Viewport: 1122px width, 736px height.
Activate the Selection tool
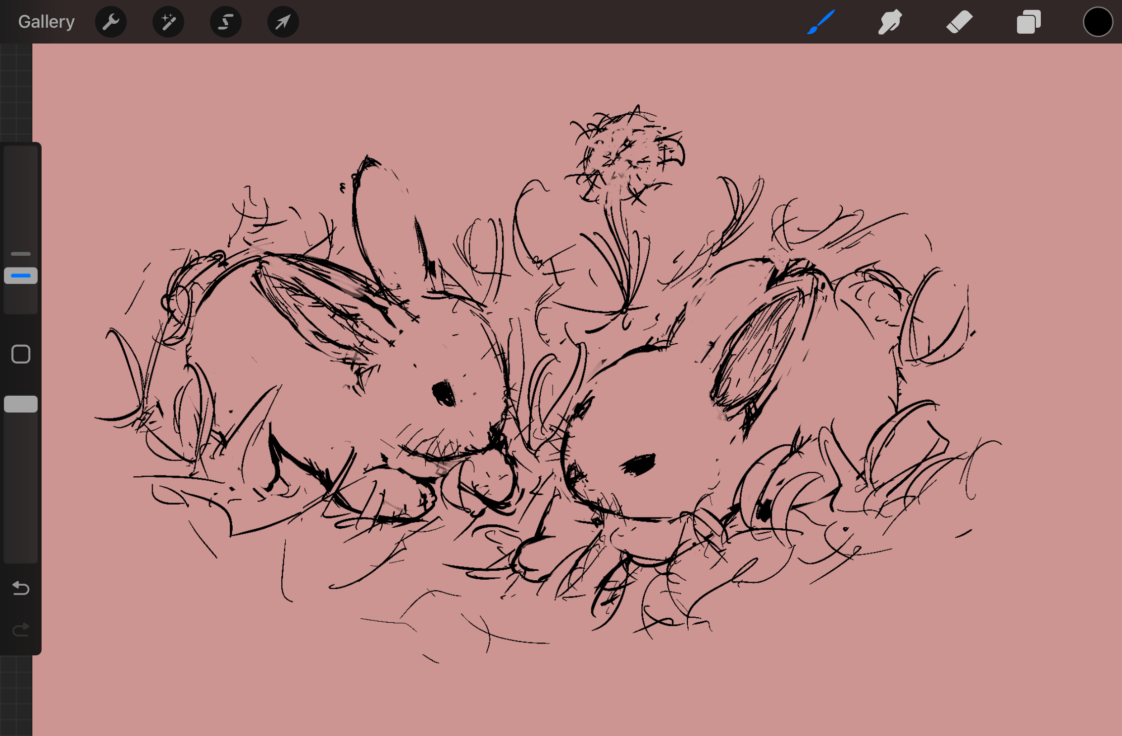(x=226, y=22)
